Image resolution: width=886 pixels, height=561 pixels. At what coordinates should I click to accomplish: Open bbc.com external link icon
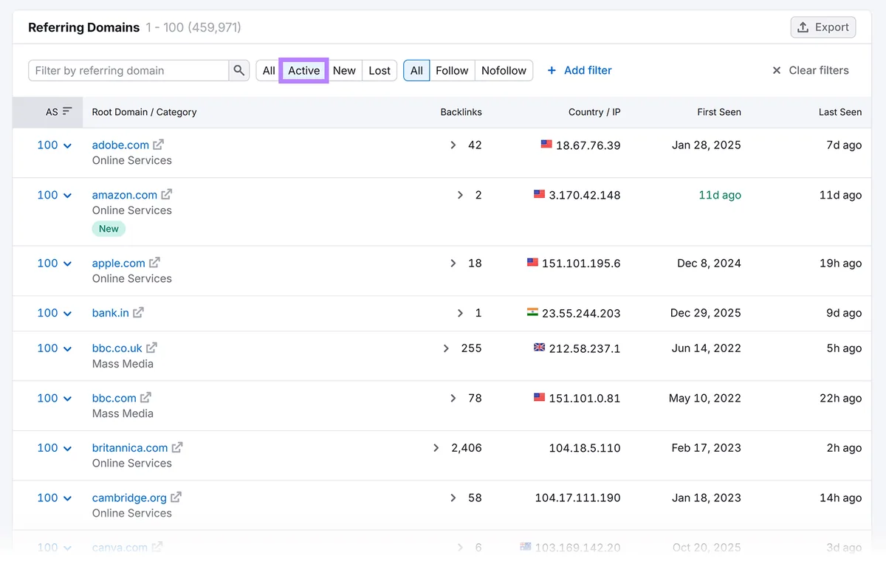click(145, 398)
